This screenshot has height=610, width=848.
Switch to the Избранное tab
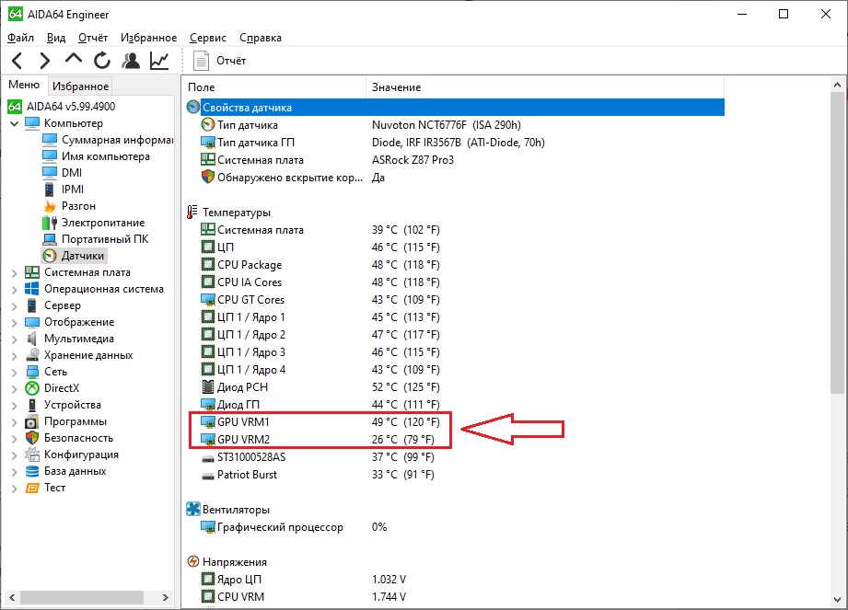point(80,86)
